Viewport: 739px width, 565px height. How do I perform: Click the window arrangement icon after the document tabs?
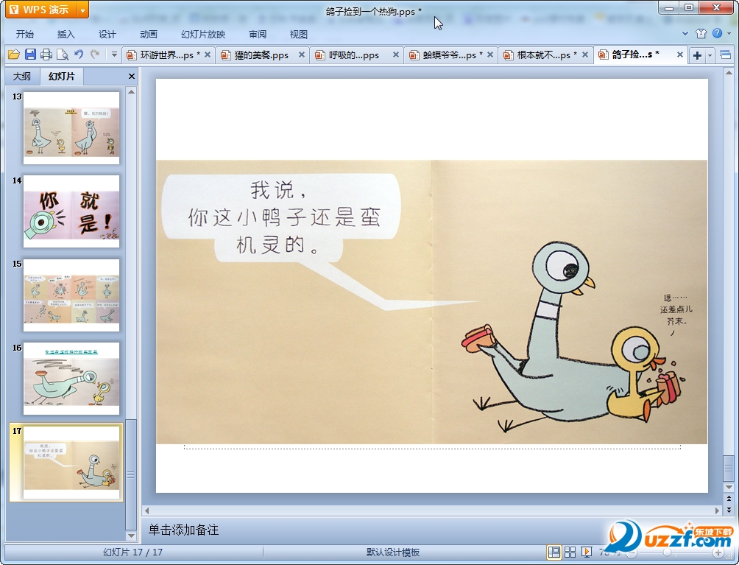click(x=726, y=55)
